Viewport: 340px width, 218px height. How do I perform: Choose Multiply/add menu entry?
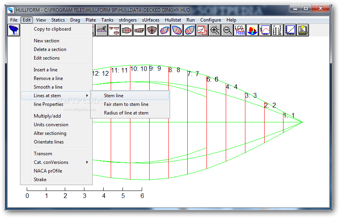(57, 116)
